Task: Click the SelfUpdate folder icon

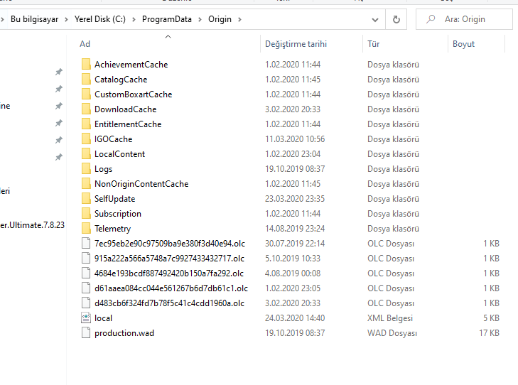Action: click(x=86, y=198)
